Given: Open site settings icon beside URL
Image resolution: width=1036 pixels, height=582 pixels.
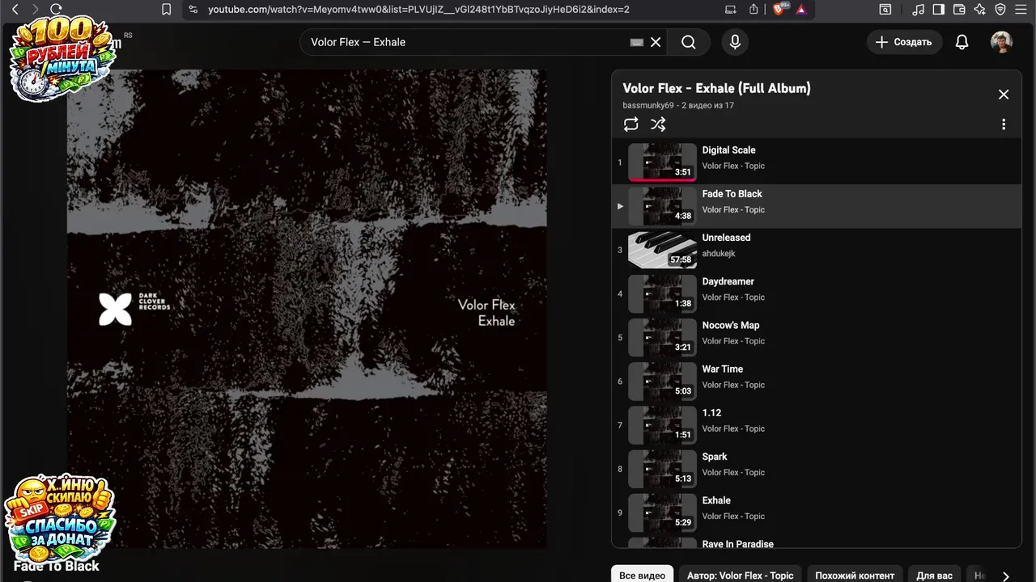Looking at the screenshot, I should coord(193,9).
